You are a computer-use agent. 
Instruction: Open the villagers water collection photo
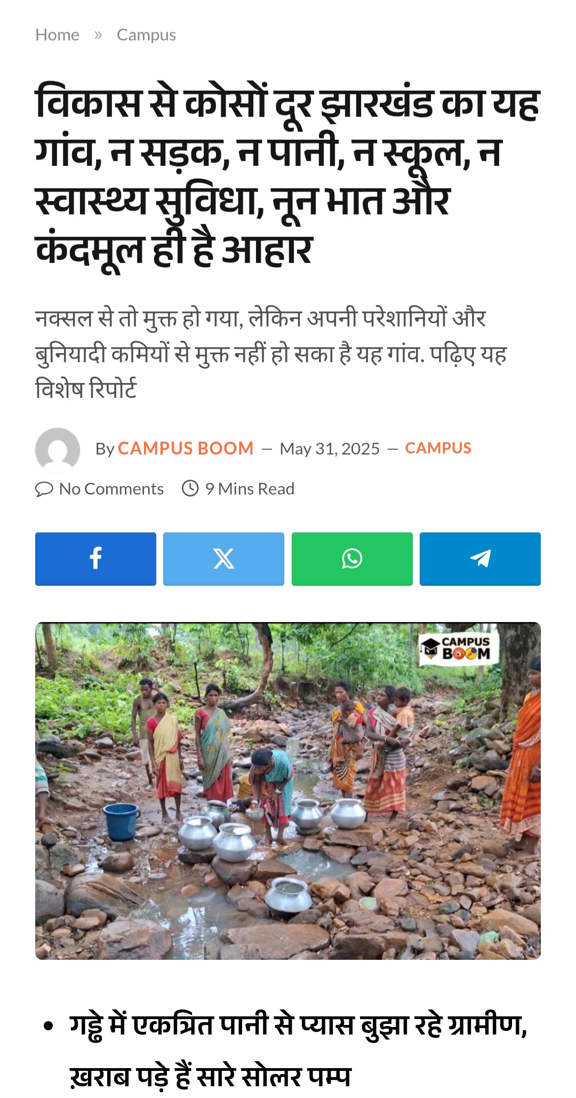coord(288,791)
